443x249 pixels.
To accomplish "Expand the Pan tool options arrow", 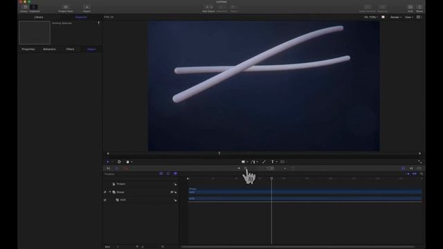I will pos(132,162).
